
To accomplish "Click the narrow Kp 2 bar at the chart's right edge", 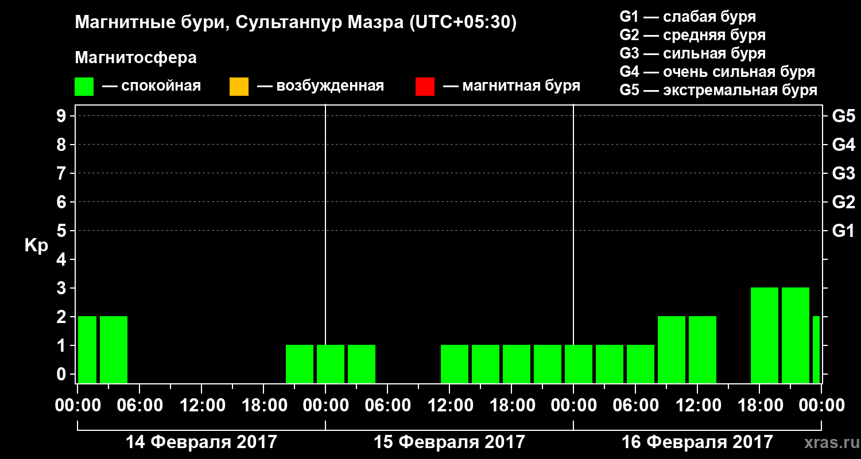I will click(816, 349).
